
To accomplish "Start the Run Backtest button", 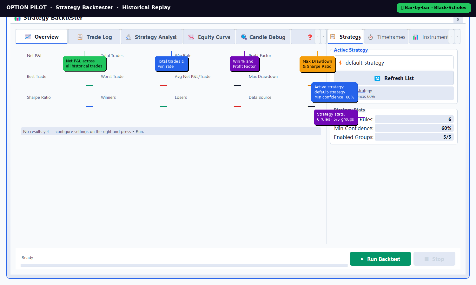I will [x=380, y=259].
